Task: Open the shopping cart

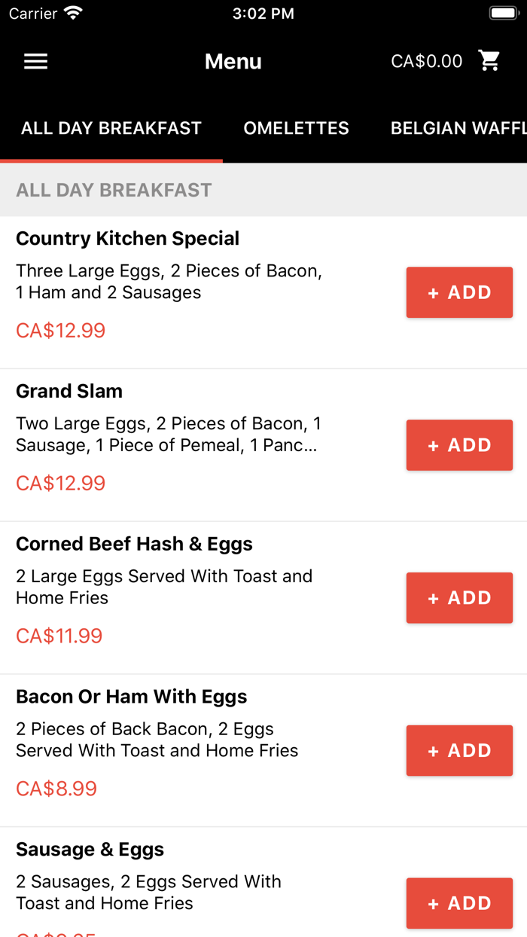Action: tap(490, 60)
